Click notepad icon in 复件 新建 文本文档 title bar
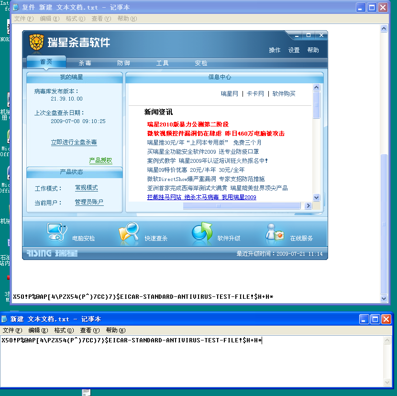This screenshot has height=396, width=397. coord(16,7)
